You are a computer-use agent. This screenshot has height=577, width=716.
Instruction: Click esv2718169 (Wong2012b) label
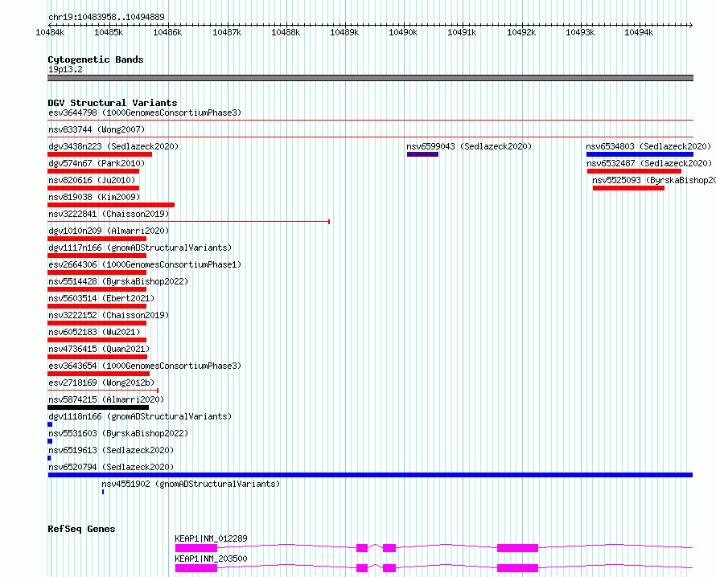coord(101,383)
